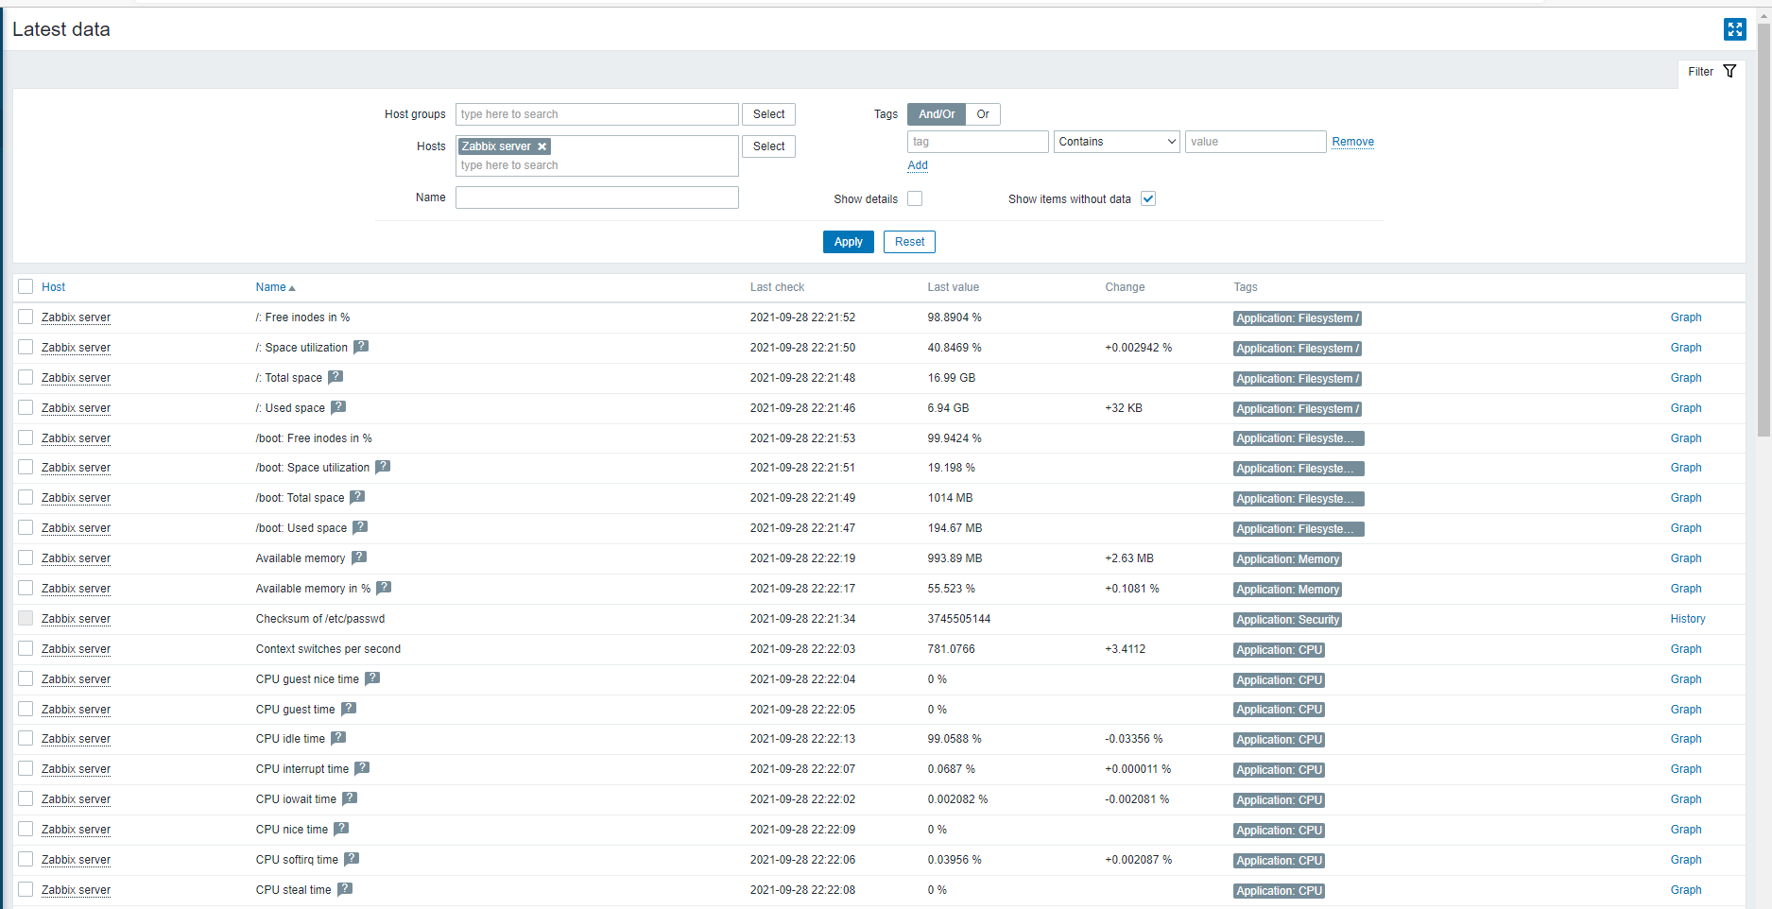
Task: Switch tag evaluation to Or
Action: 983,114
